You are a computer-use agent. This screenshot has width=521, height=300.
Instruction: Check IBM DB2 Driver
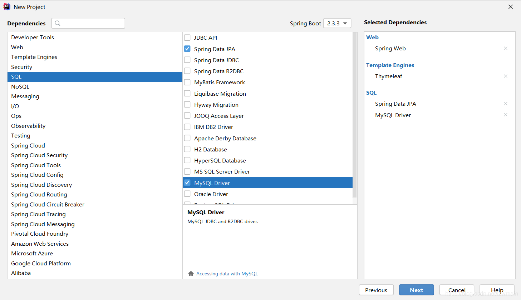point(187,127)
